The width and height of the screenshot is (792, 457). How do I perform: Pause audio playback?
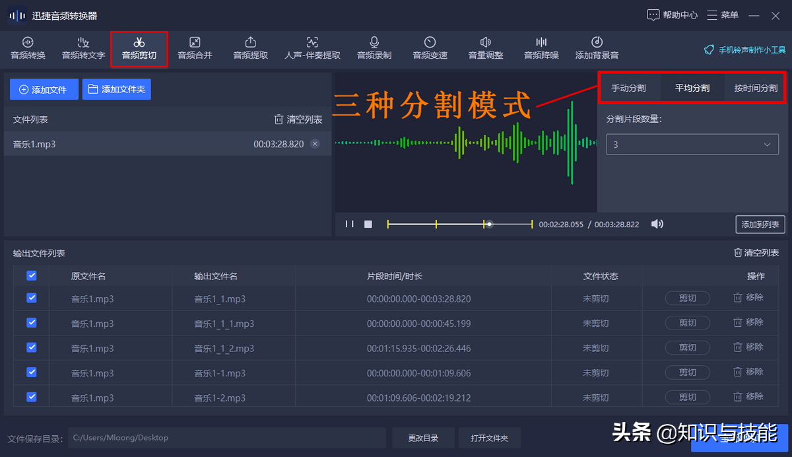350,224
